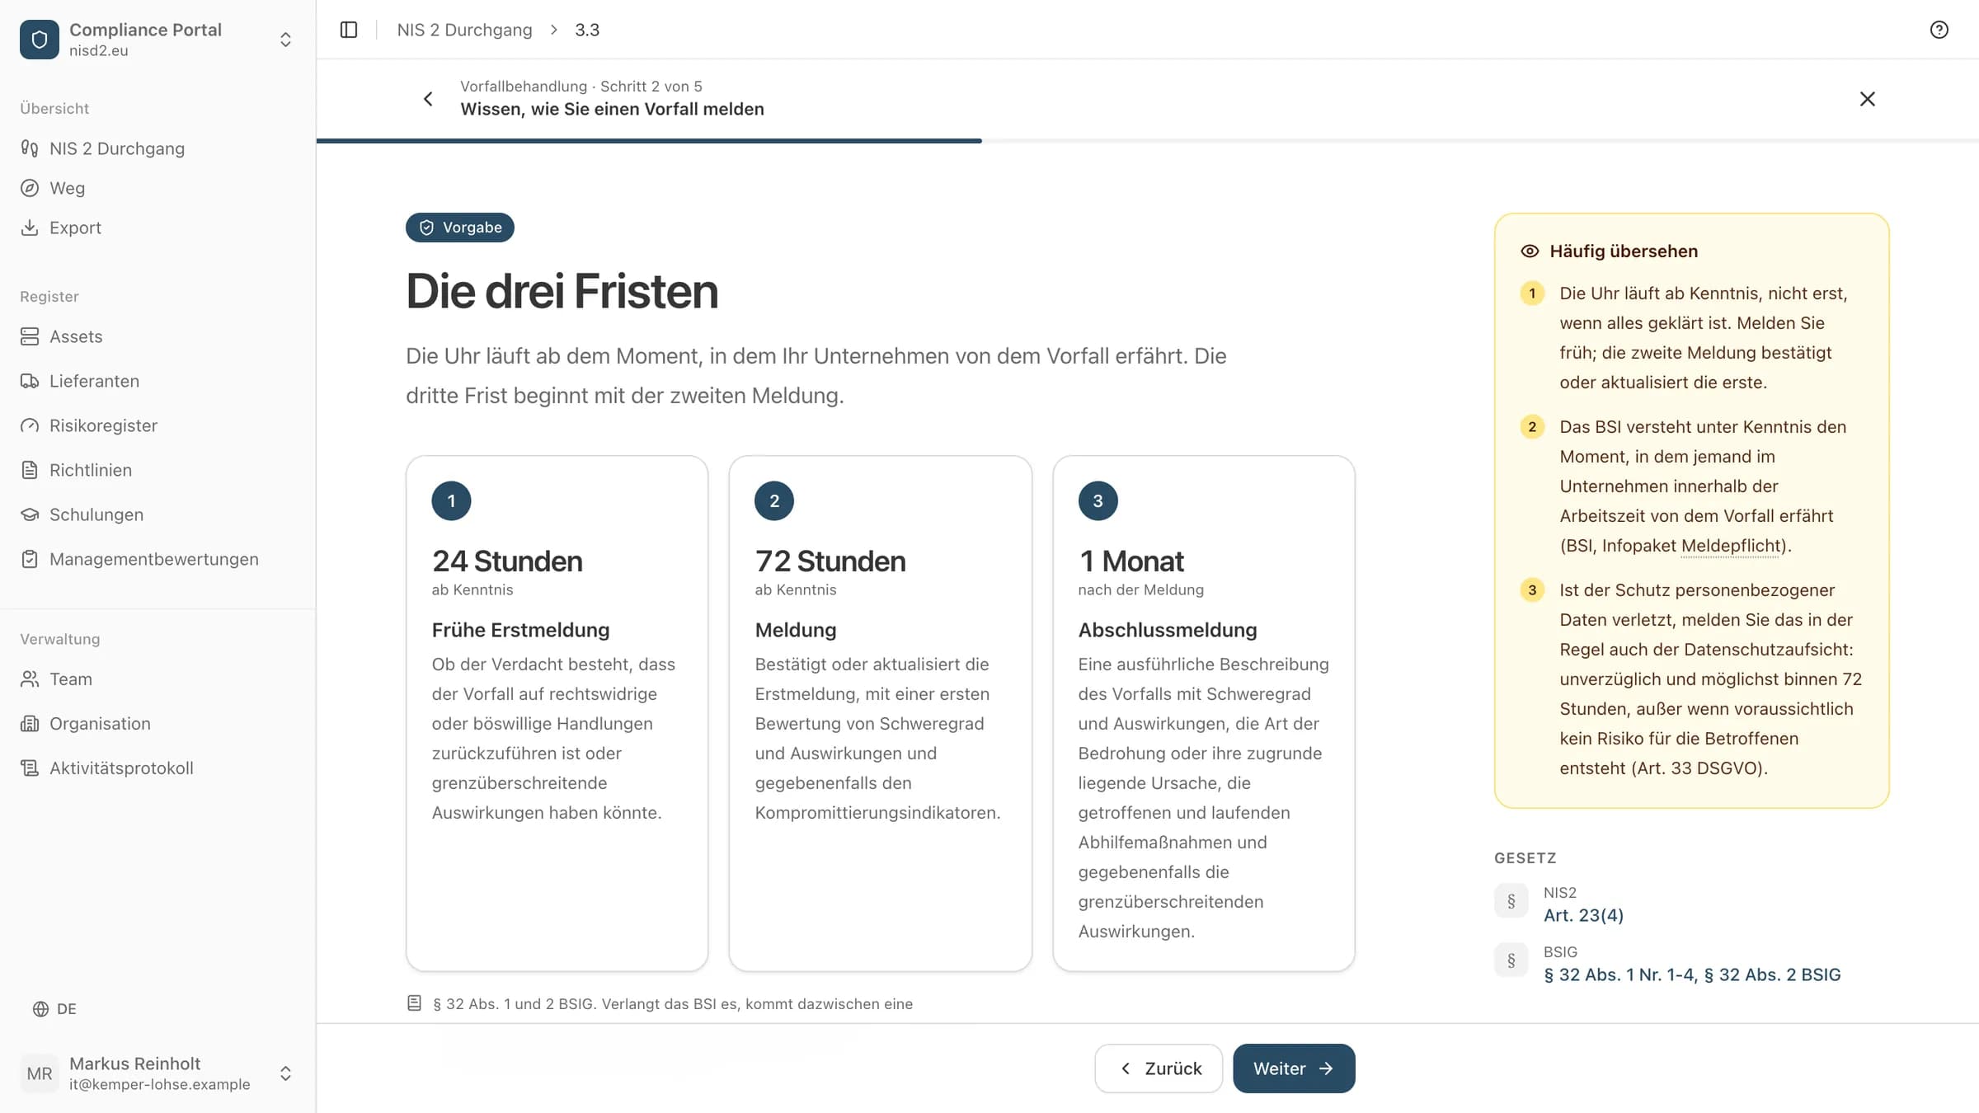The image size is (1979, 1113).
Task: Click the Schulungen graduation cap icon
Action: [x=30, y=514]
